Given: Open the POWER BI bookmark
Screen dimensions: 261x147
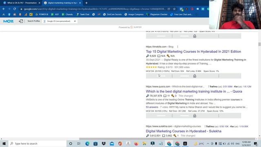Looking at the screenshot, I should click(42, 15).
